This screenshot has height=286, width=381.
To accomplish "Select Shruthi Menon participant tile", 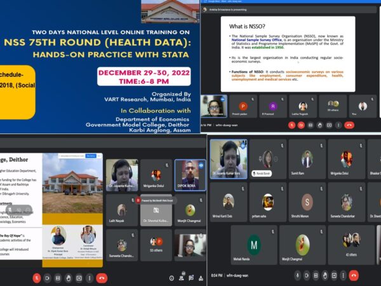I will pyautogui.click(x=307, y=202).
